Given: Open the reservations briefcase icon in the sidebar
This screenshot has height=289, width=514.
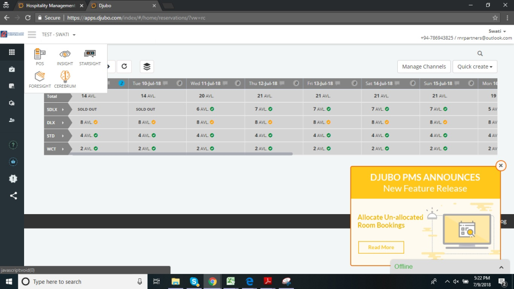Looking at the screenshot, I should (12, 69).
